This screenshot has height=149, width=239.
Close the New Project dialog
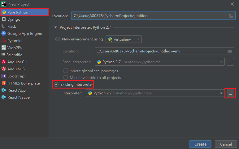coord(232,4)
